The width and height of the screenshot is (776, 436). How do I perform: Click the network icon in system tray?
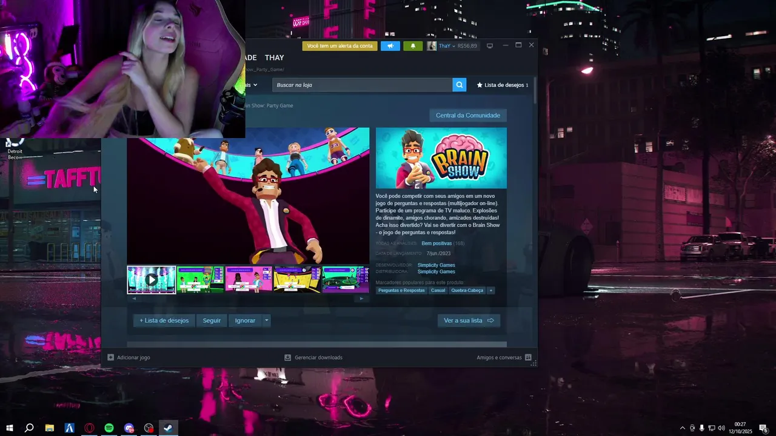click(712, 428)
